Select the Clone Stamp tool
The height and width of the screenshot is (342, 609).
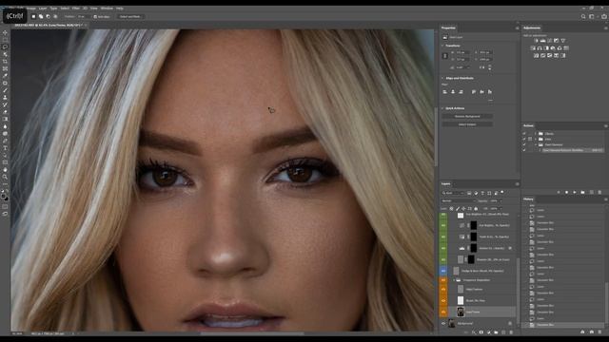point(5,97)
